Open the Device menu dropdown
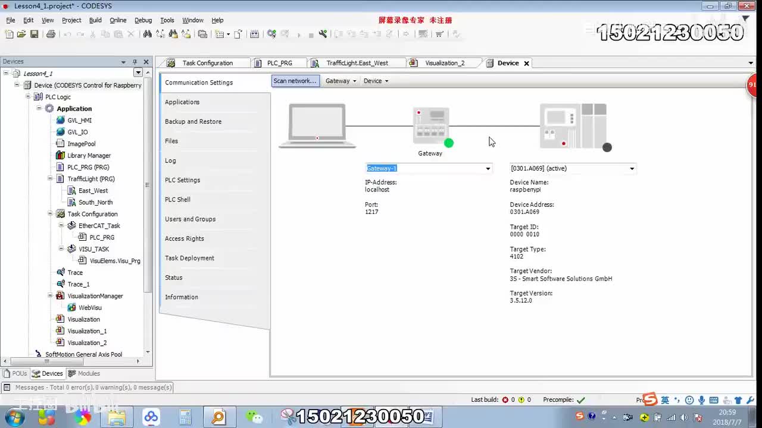This screenshot has width=762, height=428. (376, 81)
